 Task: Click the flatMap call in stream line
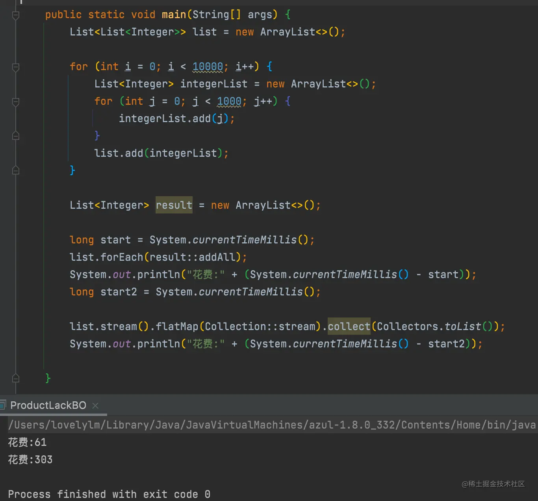click(x=177, y=327)
